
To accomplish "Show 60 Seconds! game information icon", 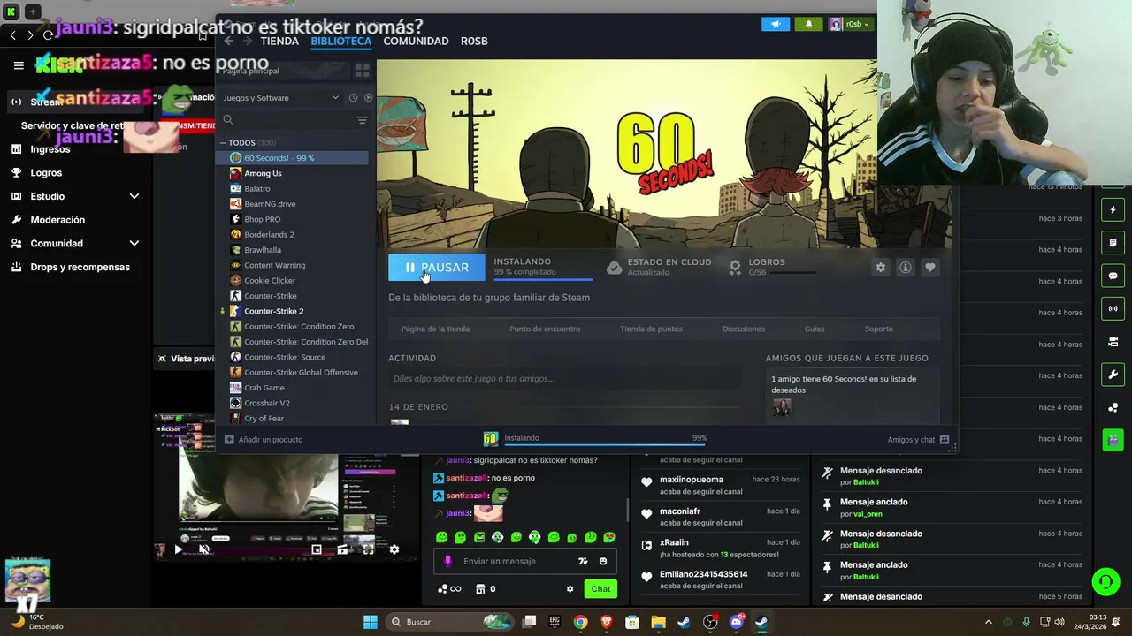I will (x=905, y=268).
